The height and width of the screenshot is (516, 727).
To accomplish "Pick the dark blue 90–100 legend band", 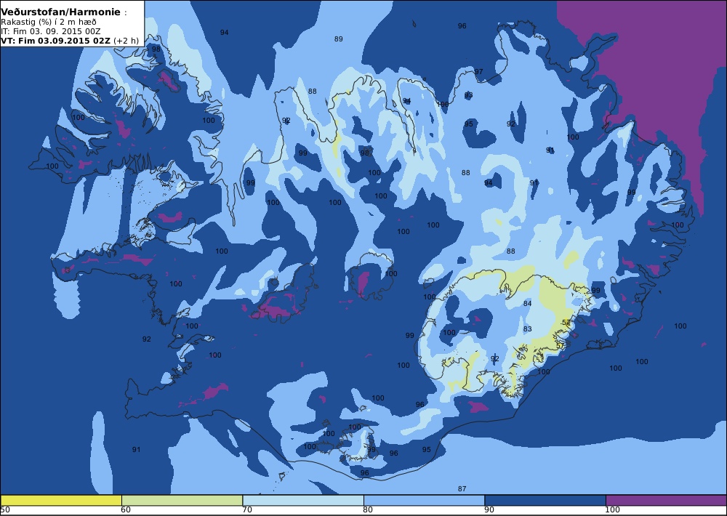I will (x=545, y=500).
